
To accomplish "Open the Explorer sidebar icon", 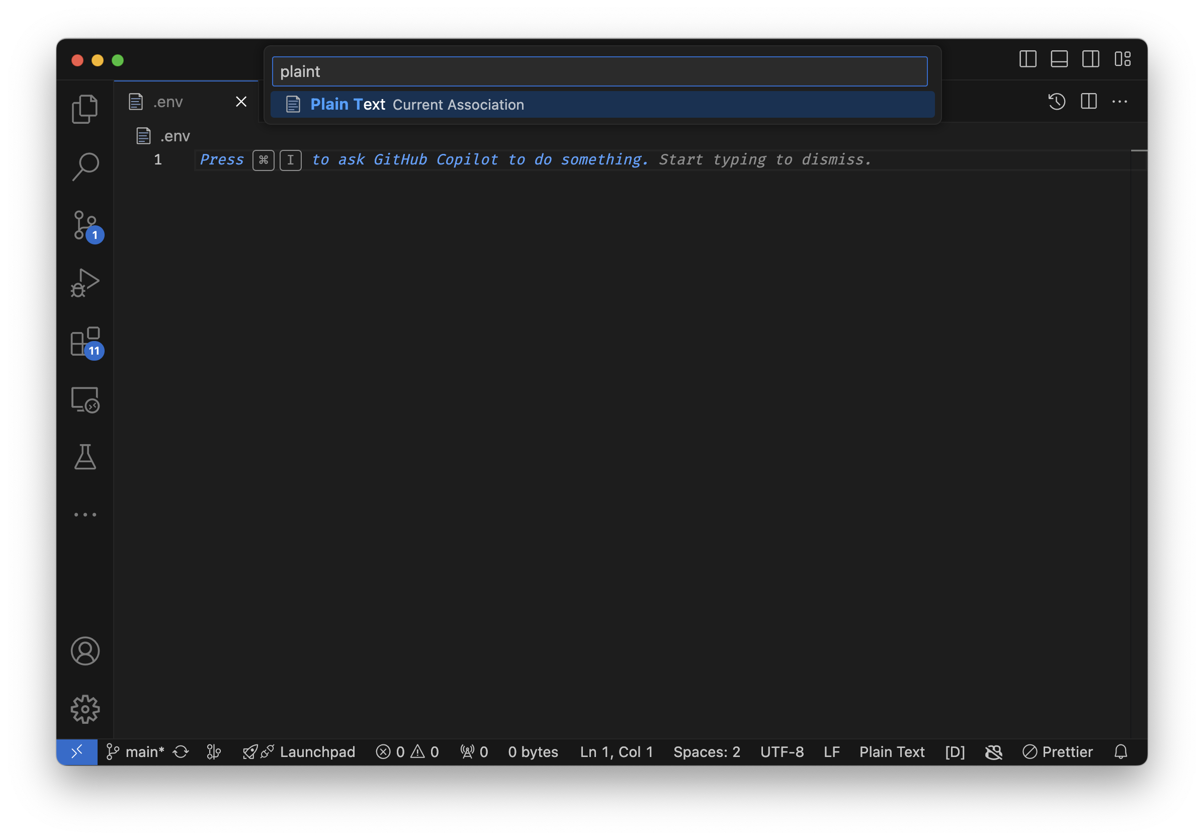I will coord(85,108).
